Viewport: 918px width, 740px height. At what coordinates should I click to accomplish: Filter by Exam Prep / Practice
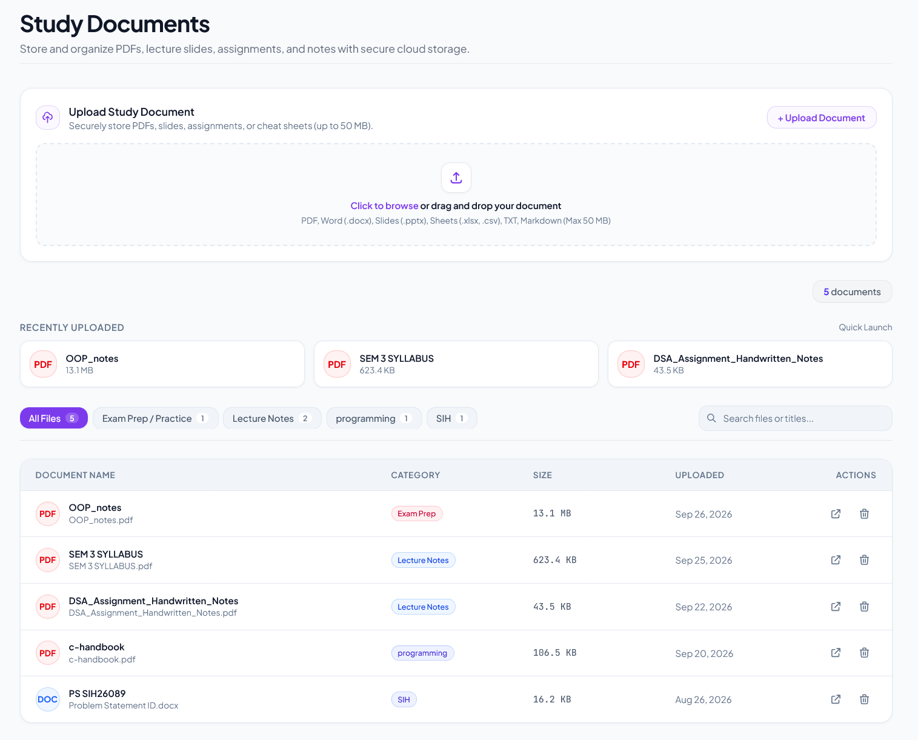tap(155, 418)
